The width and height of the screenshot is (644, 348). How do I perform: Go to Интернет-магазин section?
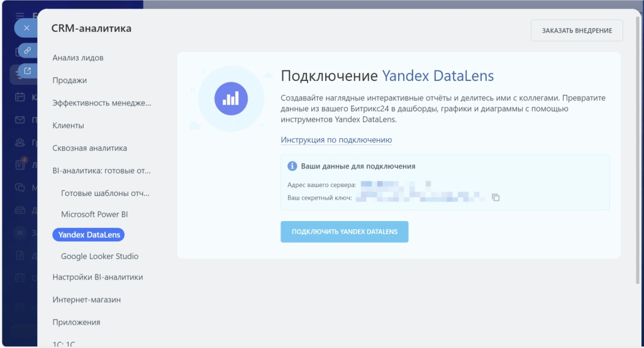pyautogui.click(x=87, y=300)
